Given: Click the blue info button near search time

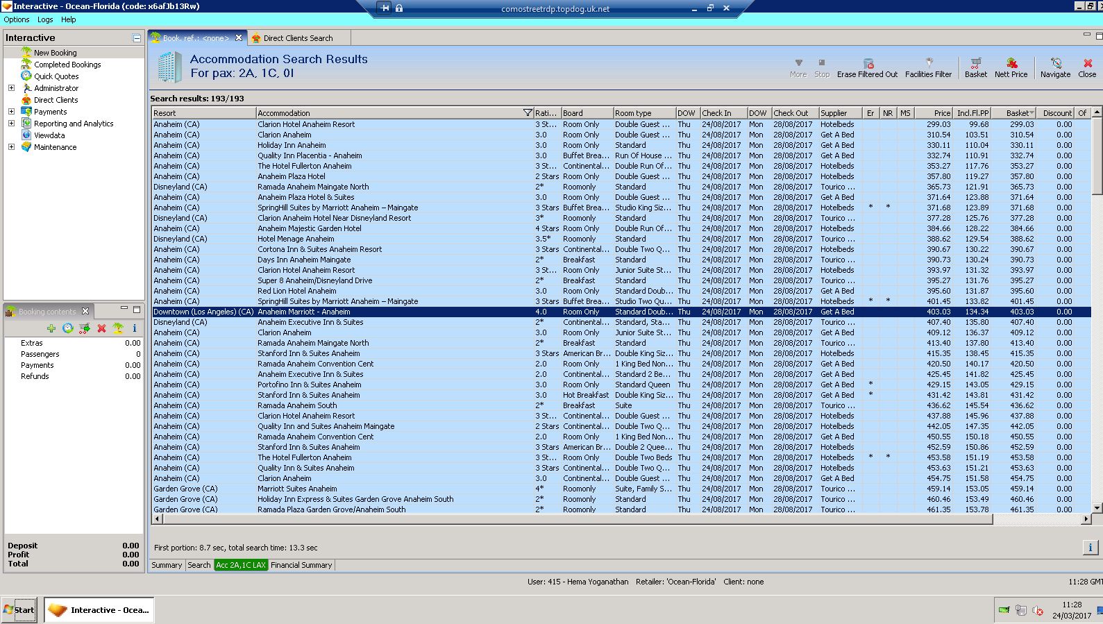Looking at the screenshot, I should tap(1090, 548).
